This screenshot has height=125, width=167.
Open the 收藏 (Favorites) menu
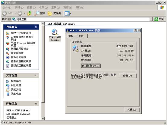point(43,8)
